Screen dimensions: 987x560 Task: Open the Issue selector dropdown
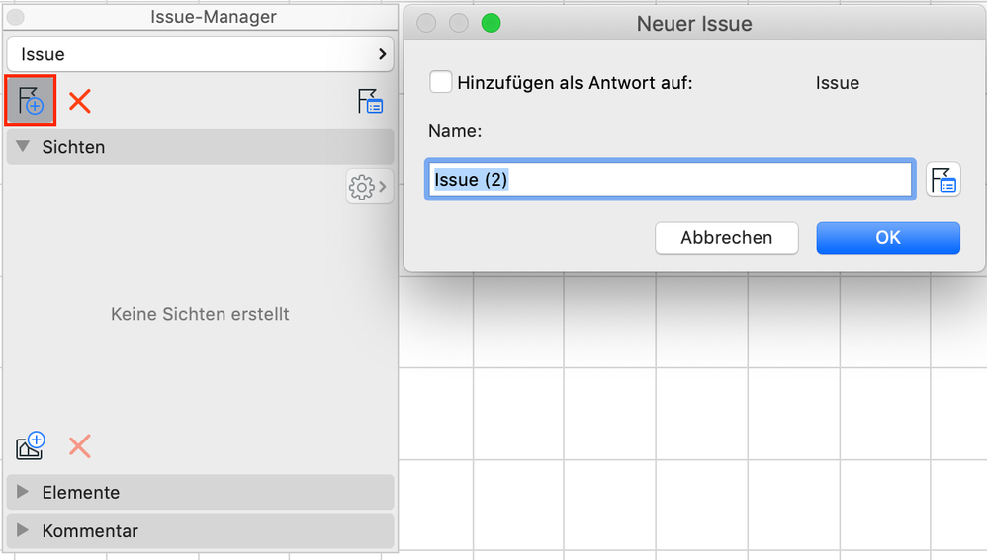coord(200,54)
